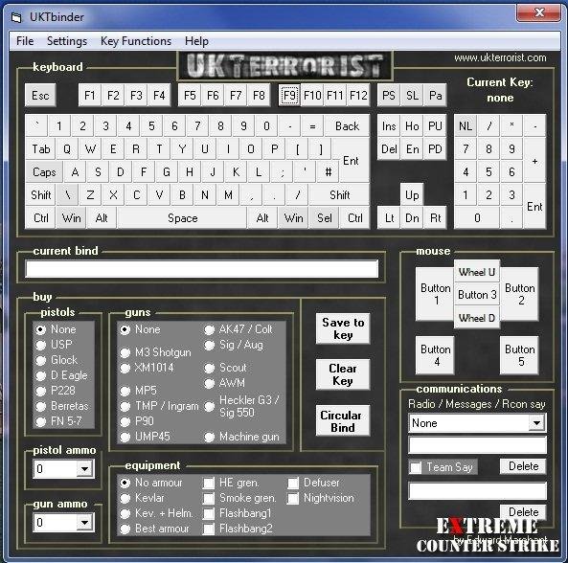The image size is (568, 563).
Task: Click the Caps key
Action: click(x=44, y=172)
